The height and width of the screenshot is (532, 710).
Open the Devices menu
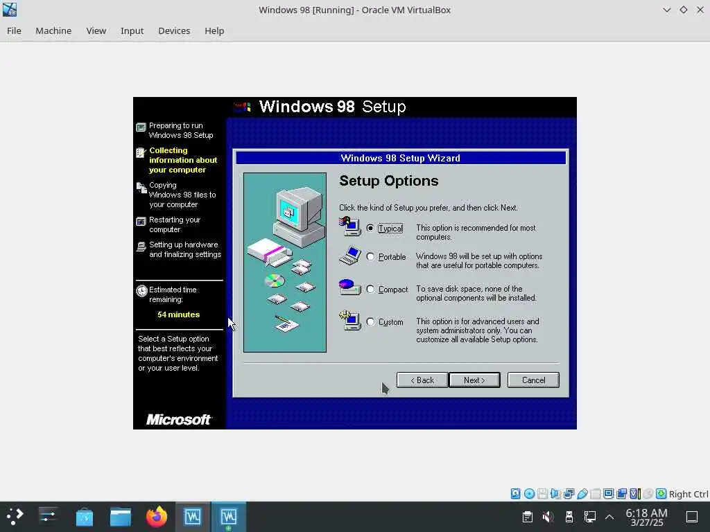(x=174, y=30)
